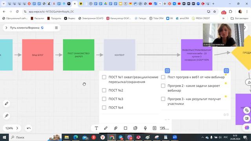251x141 pixels.
Task: Open the hamburger menu beside board title
Action: tap(56, 28)
